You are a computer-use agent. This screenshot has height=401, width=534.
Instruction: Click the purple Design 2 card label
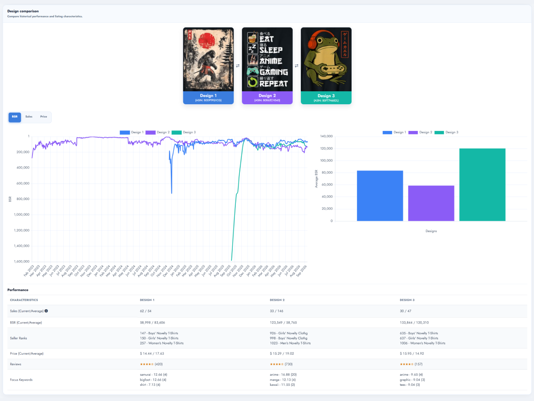coord(267,98)
